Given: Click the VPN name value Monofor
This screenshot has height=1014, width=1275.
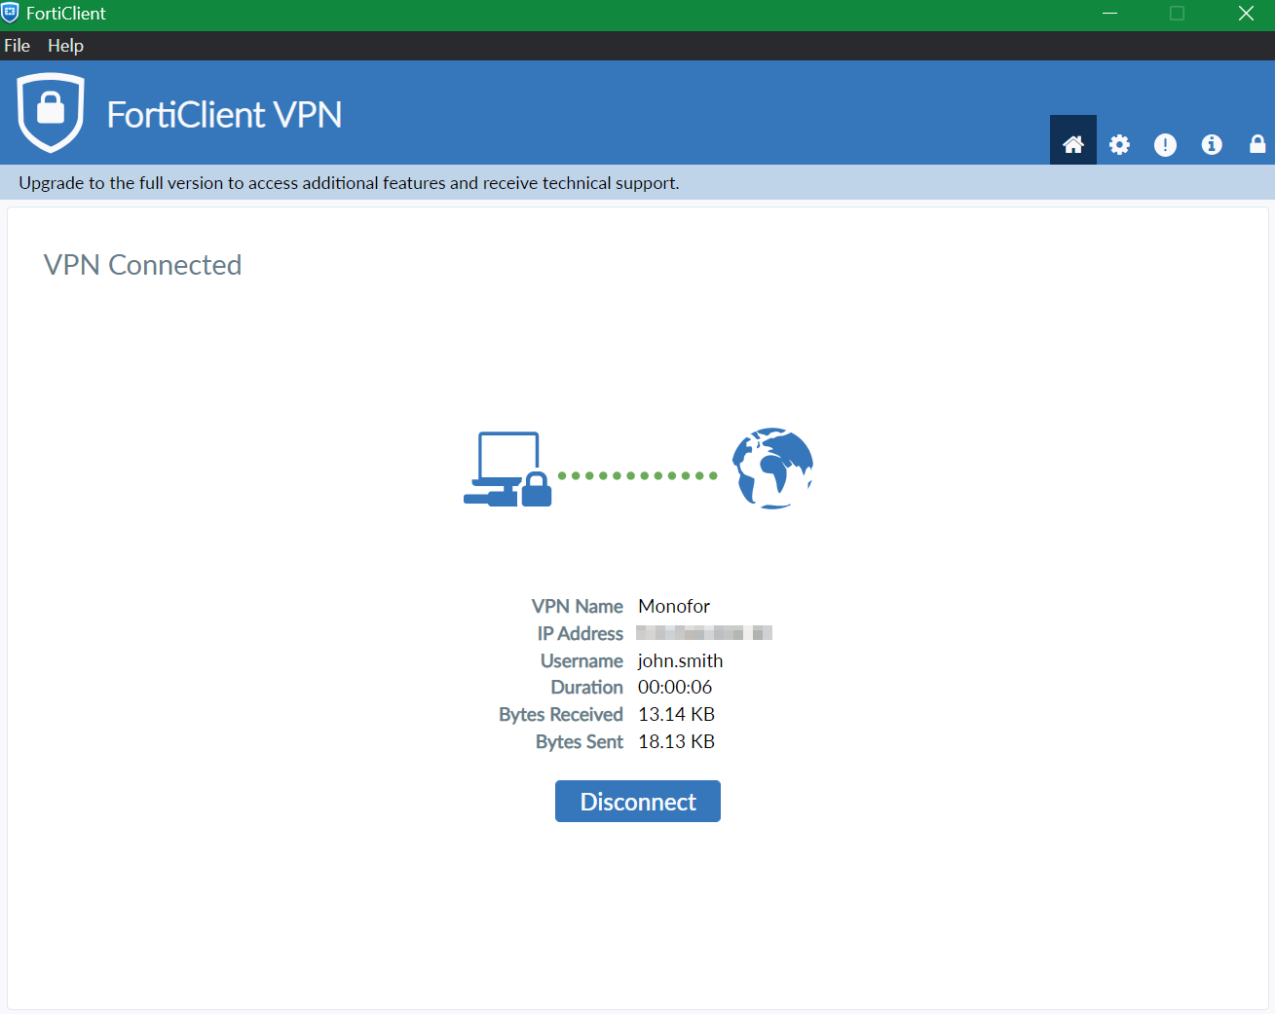Looking at the screenshot, I should tap(674, 606).
